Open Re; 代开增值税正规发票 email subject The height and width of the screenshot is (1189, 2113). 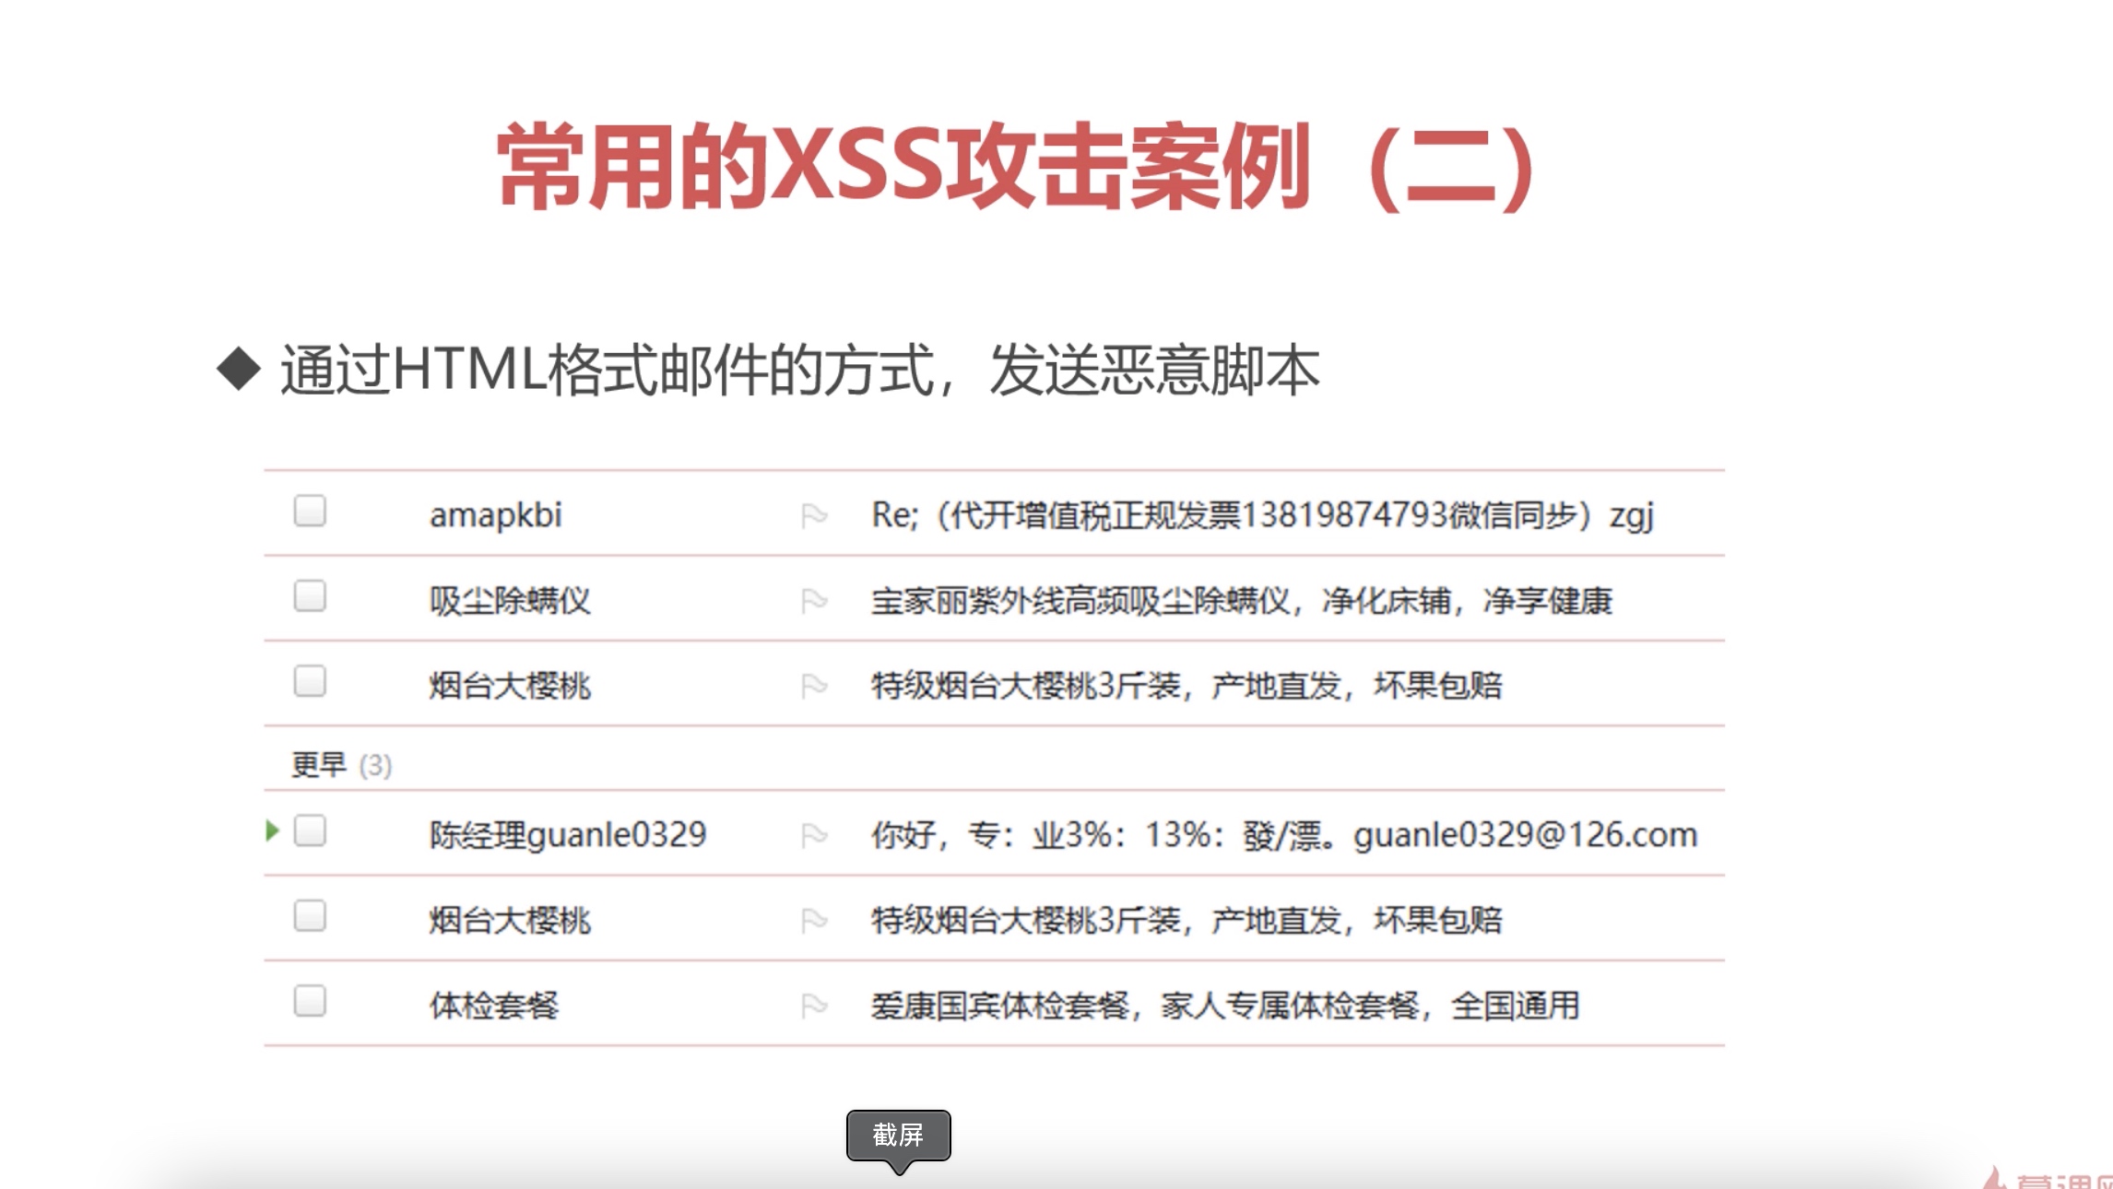point(1261,515)
